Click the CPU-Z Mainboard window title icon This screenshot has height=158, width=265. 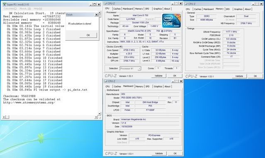(x=106, y=81)
